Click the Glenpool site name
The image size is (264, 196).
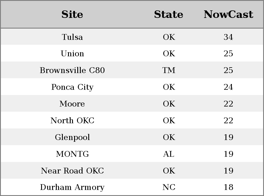(72, 137)
